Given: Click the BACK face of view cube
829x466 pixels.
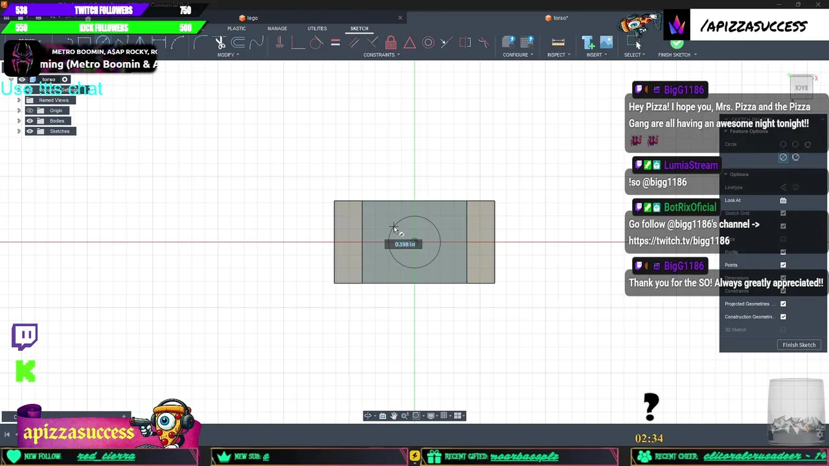Looking at the screenshot, I should coord(802,87).
